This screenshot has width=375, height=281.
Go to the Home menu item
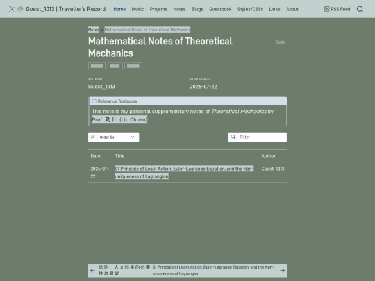119,9
